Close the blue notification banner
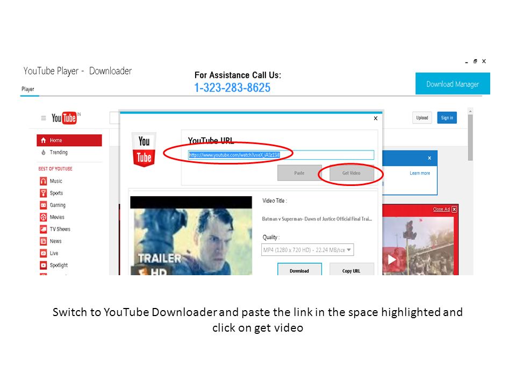516x387 pixels. tap(429, 158)
